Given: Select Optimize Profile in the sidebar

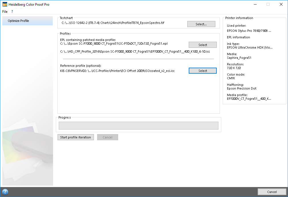Looking at the screenshot, I should click(28, 21).
